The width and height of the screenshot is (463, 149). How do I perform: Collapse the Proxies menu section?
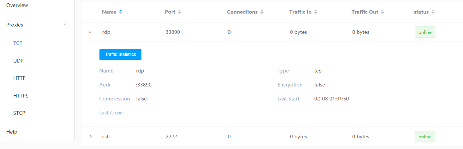click(x=65, y=25)
